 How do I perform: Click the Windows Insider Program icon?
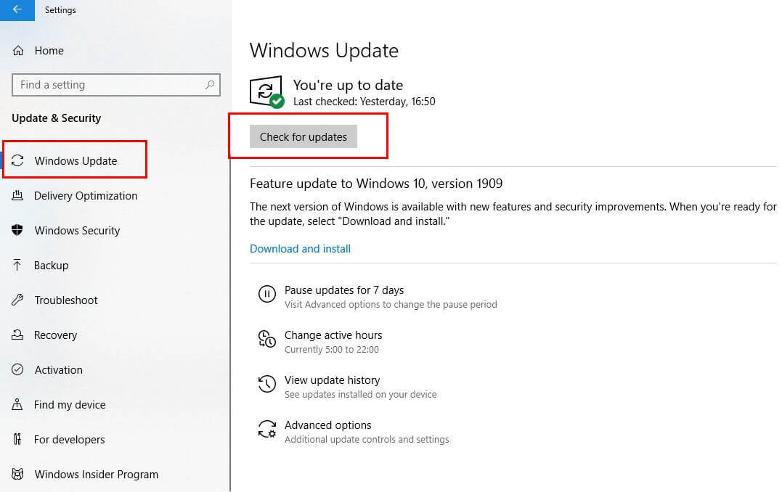pyautogui.click(x=20, y=474)
